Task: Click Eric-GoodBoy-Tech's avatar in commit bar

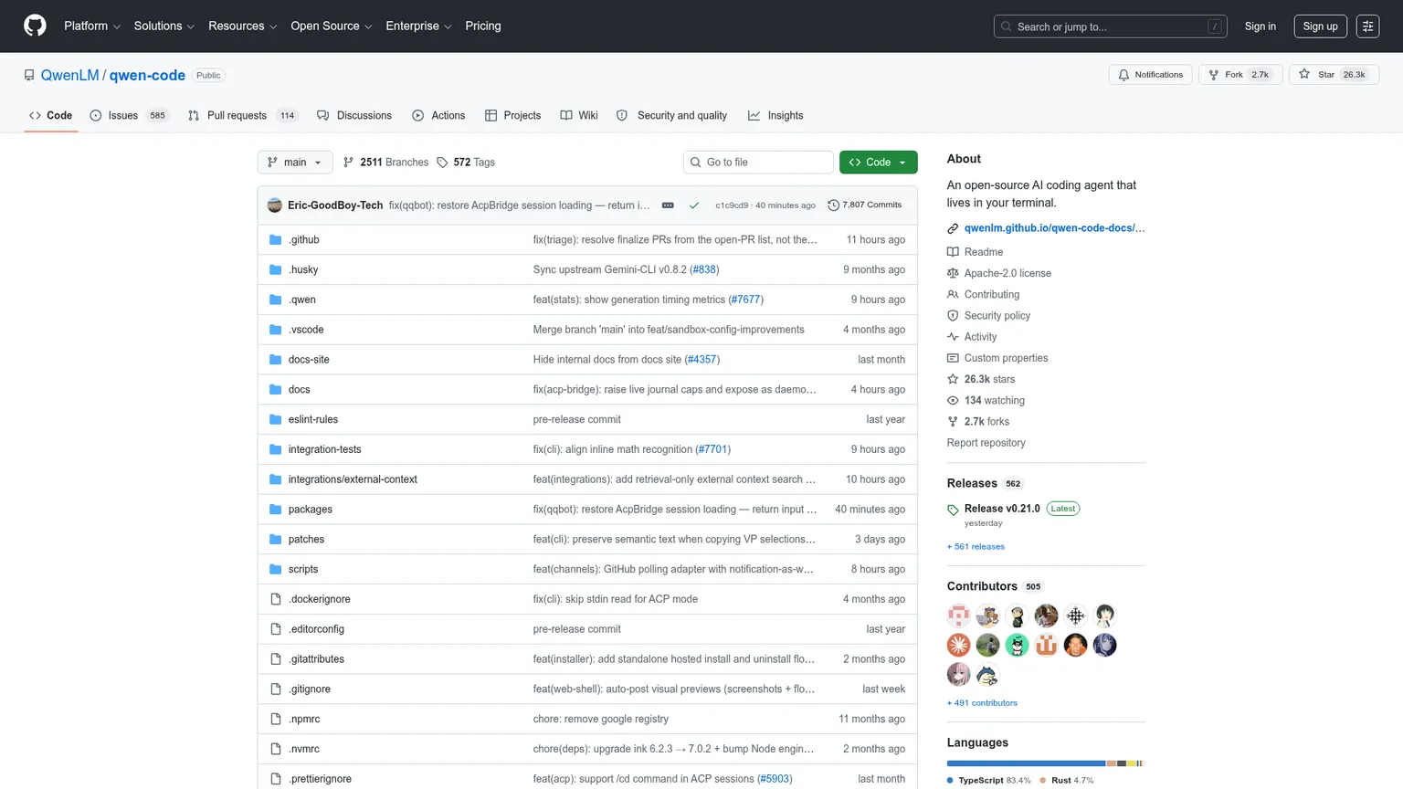Action: (x=274, y=205)
